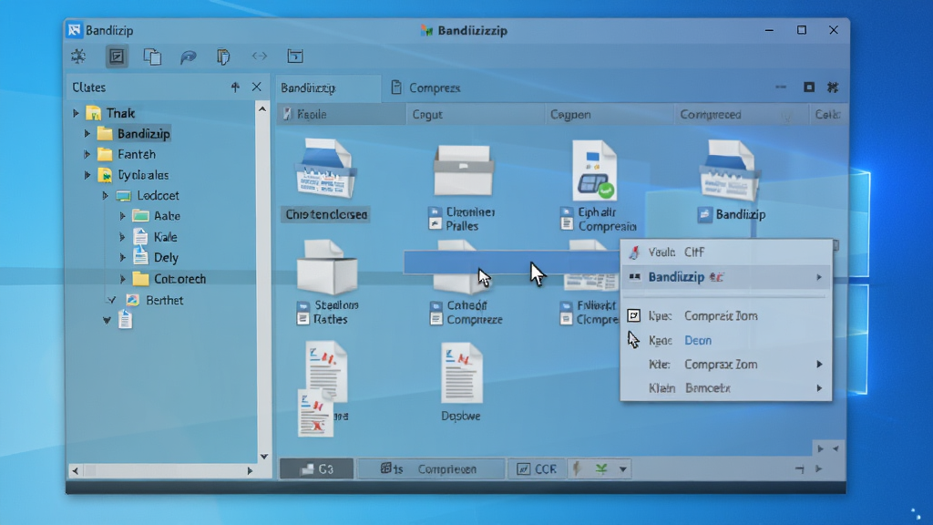Expand the Aabe folder arrow
Screen dimensions: 933x525
coord(122,216)
